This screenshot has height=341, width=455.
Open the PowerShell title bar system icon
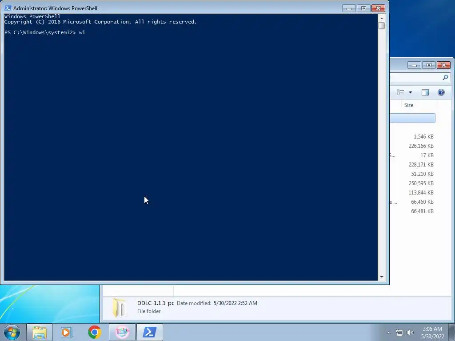8,8
